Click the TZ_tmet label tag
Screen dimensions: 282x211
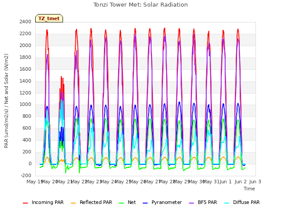(x=49, y=18)
